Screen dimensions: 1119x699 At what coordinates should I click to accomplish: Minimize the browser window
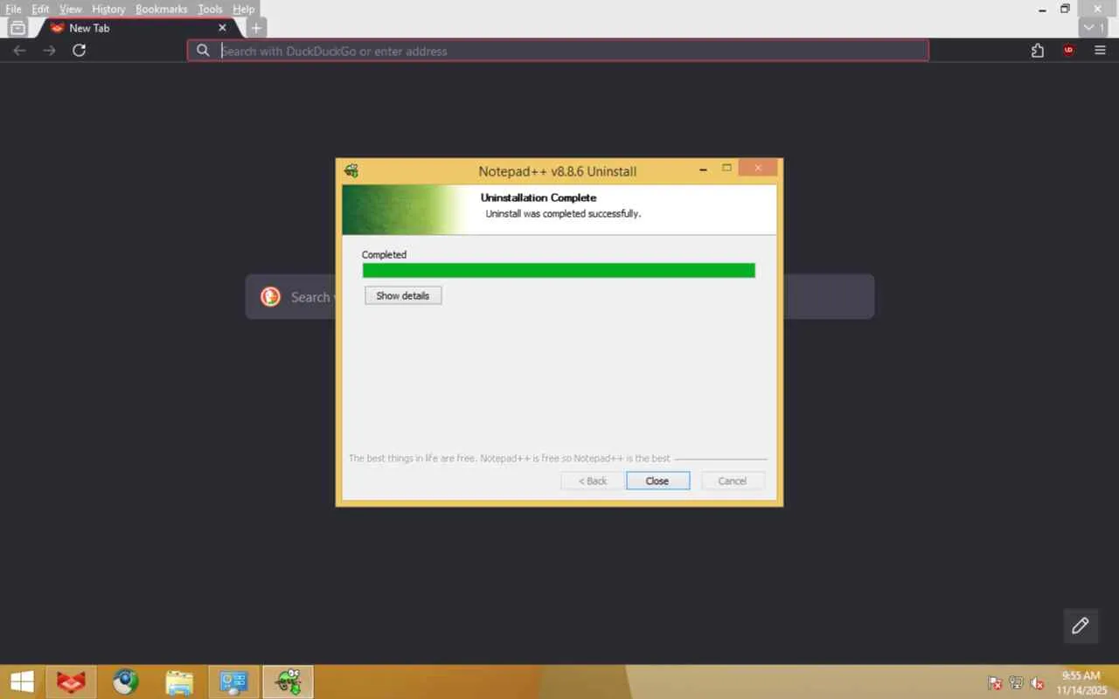[x=1043, y=9]
